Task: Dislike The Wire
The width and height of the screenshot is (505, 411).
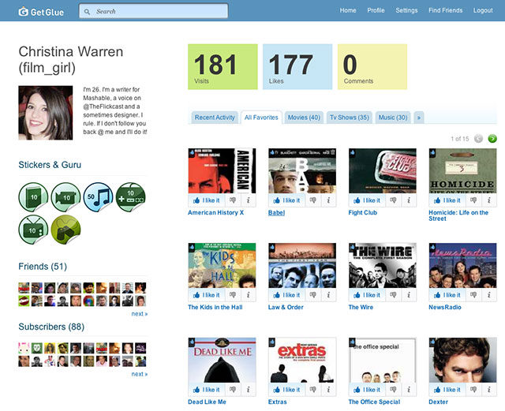Action: (393, 295)
